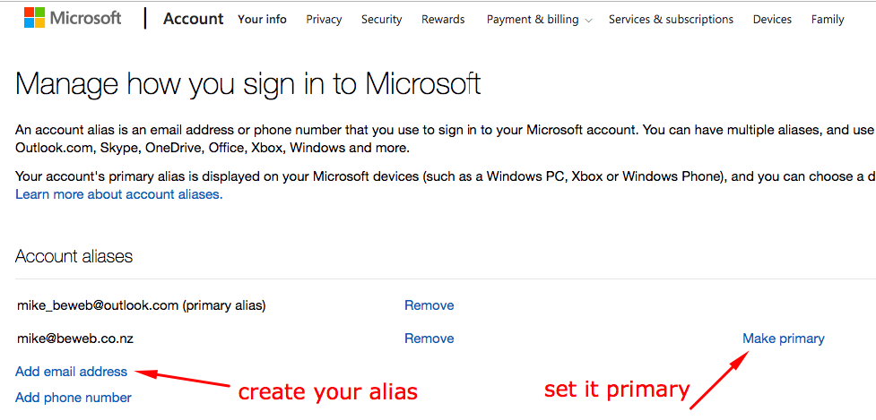
Task: Select the Rewards menu item
Action: [442, 20]
